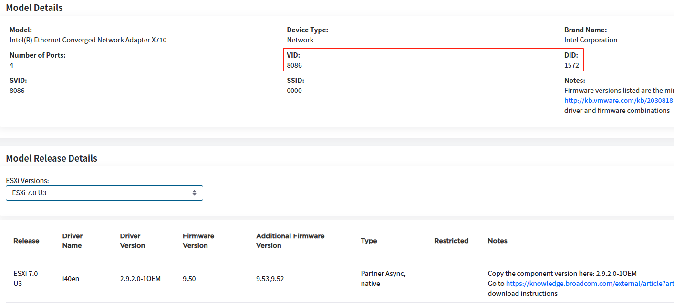This screenshot has height=305, width=674.
Task: Click the Driver Name column header
Action: tap(73, 241)
